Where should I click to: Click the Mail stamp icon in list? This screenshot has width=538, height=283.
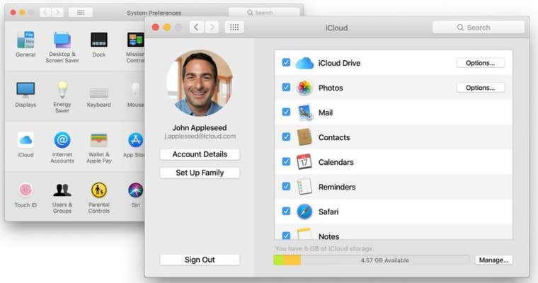point(304,112)
